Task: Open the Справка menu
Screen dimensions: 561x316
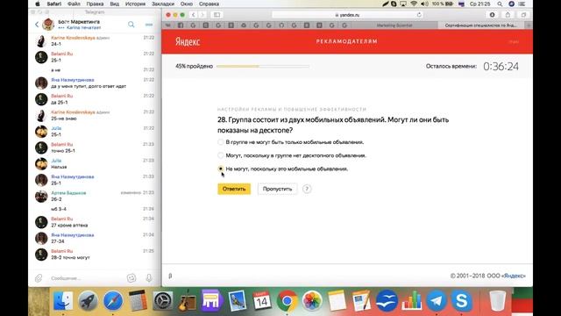Action: 209,4
